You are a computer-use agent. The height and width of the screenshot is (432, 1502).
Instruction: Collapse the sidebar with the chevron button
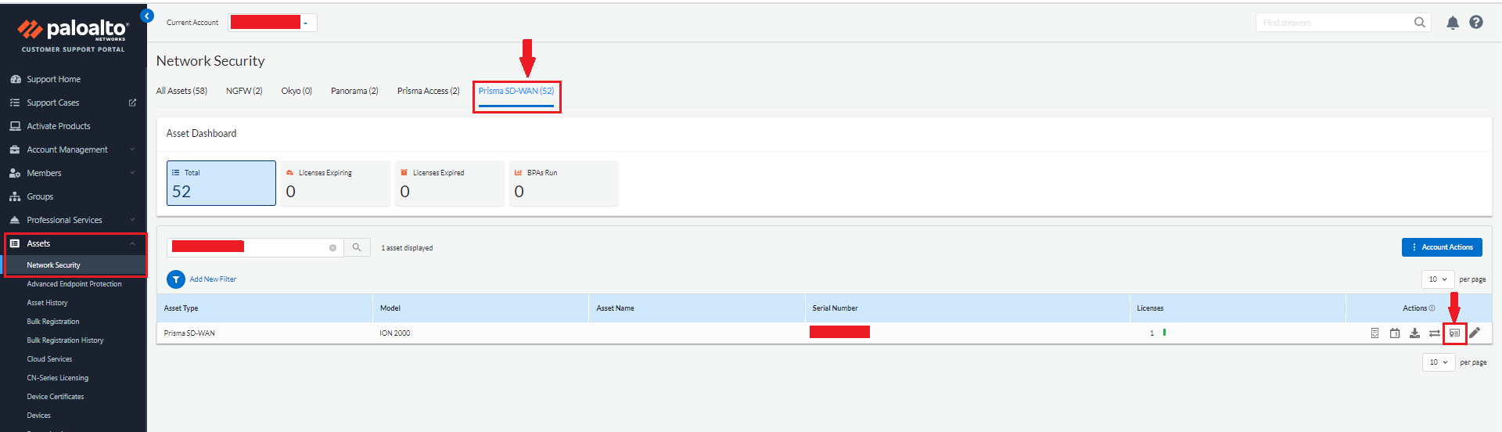147,16
